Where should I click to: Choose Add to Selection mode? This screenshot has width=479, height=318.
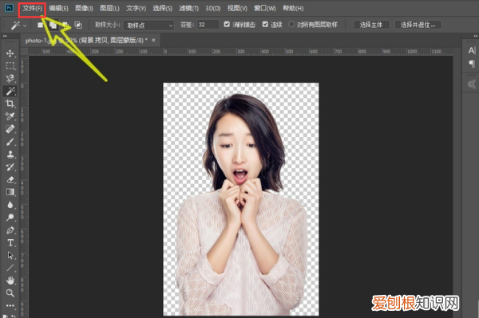pyautogui.click(x=53, y=25)
